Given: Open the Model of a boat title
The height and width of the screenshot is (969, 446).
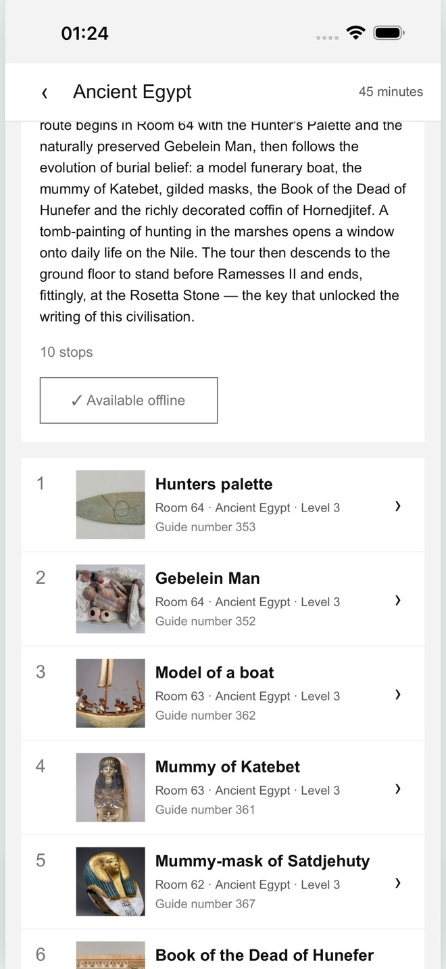Looking at the screenshot, I should [214, 672].
